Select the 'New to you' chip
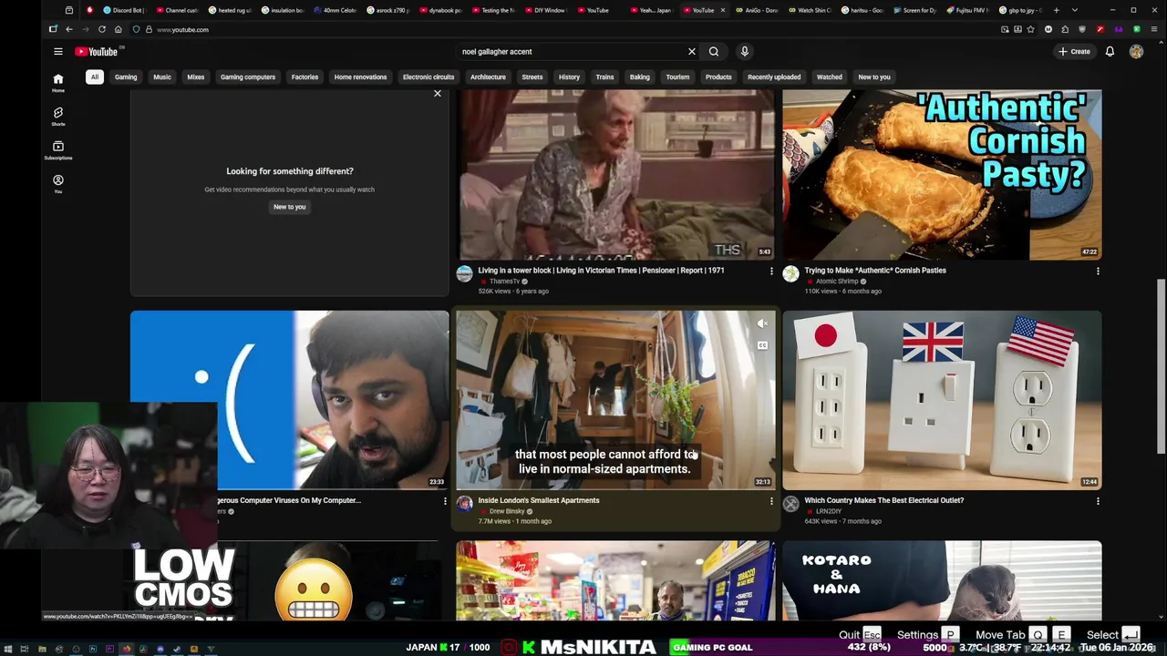 pyautogui.click(x=874, y=77)
